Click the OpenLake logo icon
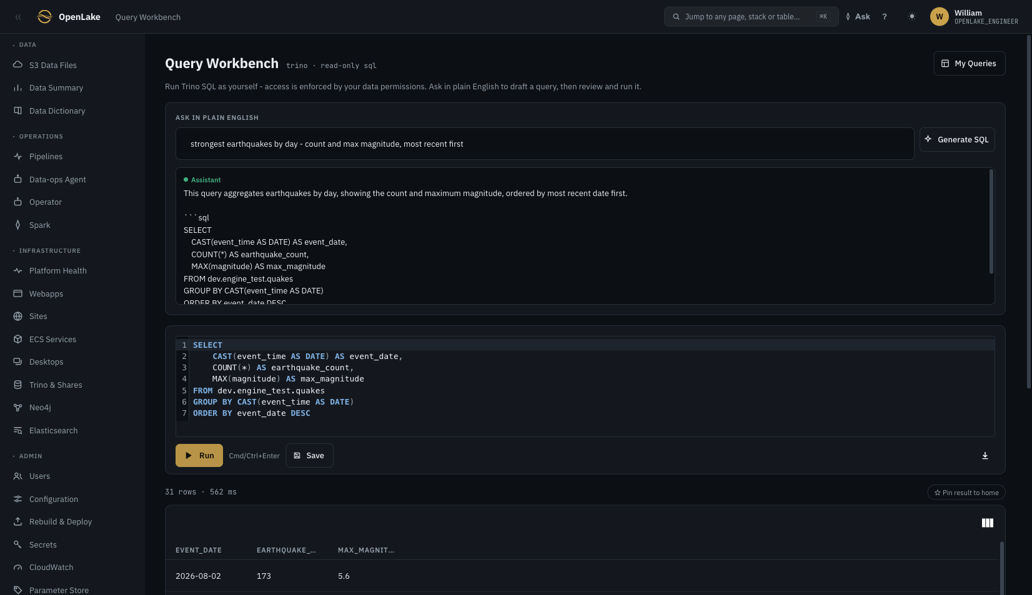Viewport: 1032px width, 595px height. point(44,17)
